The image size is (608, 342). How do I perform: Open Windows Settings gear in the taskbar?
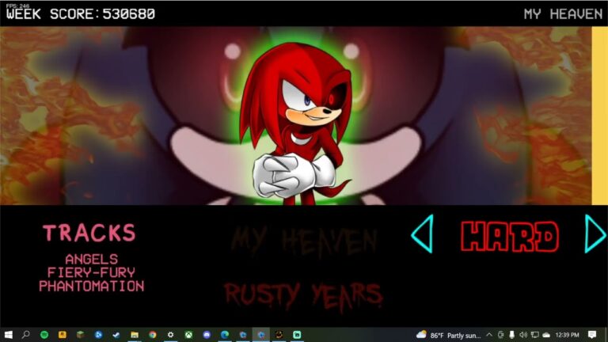tap(171, 335)
